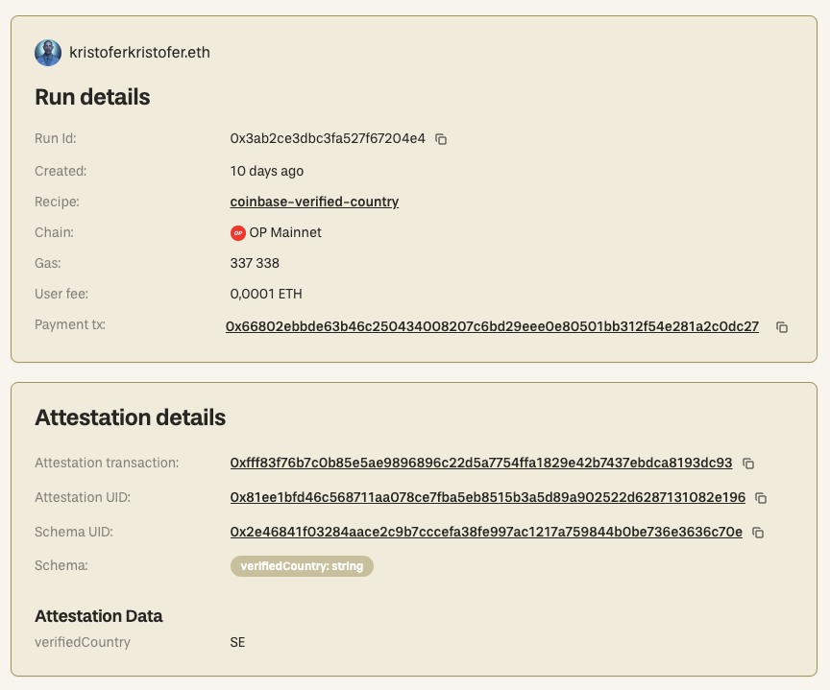The width and height of the screenshot is (830, 690).
Task: Click the '10 days ago' created timestamp
Action: [x=267, y=171]
